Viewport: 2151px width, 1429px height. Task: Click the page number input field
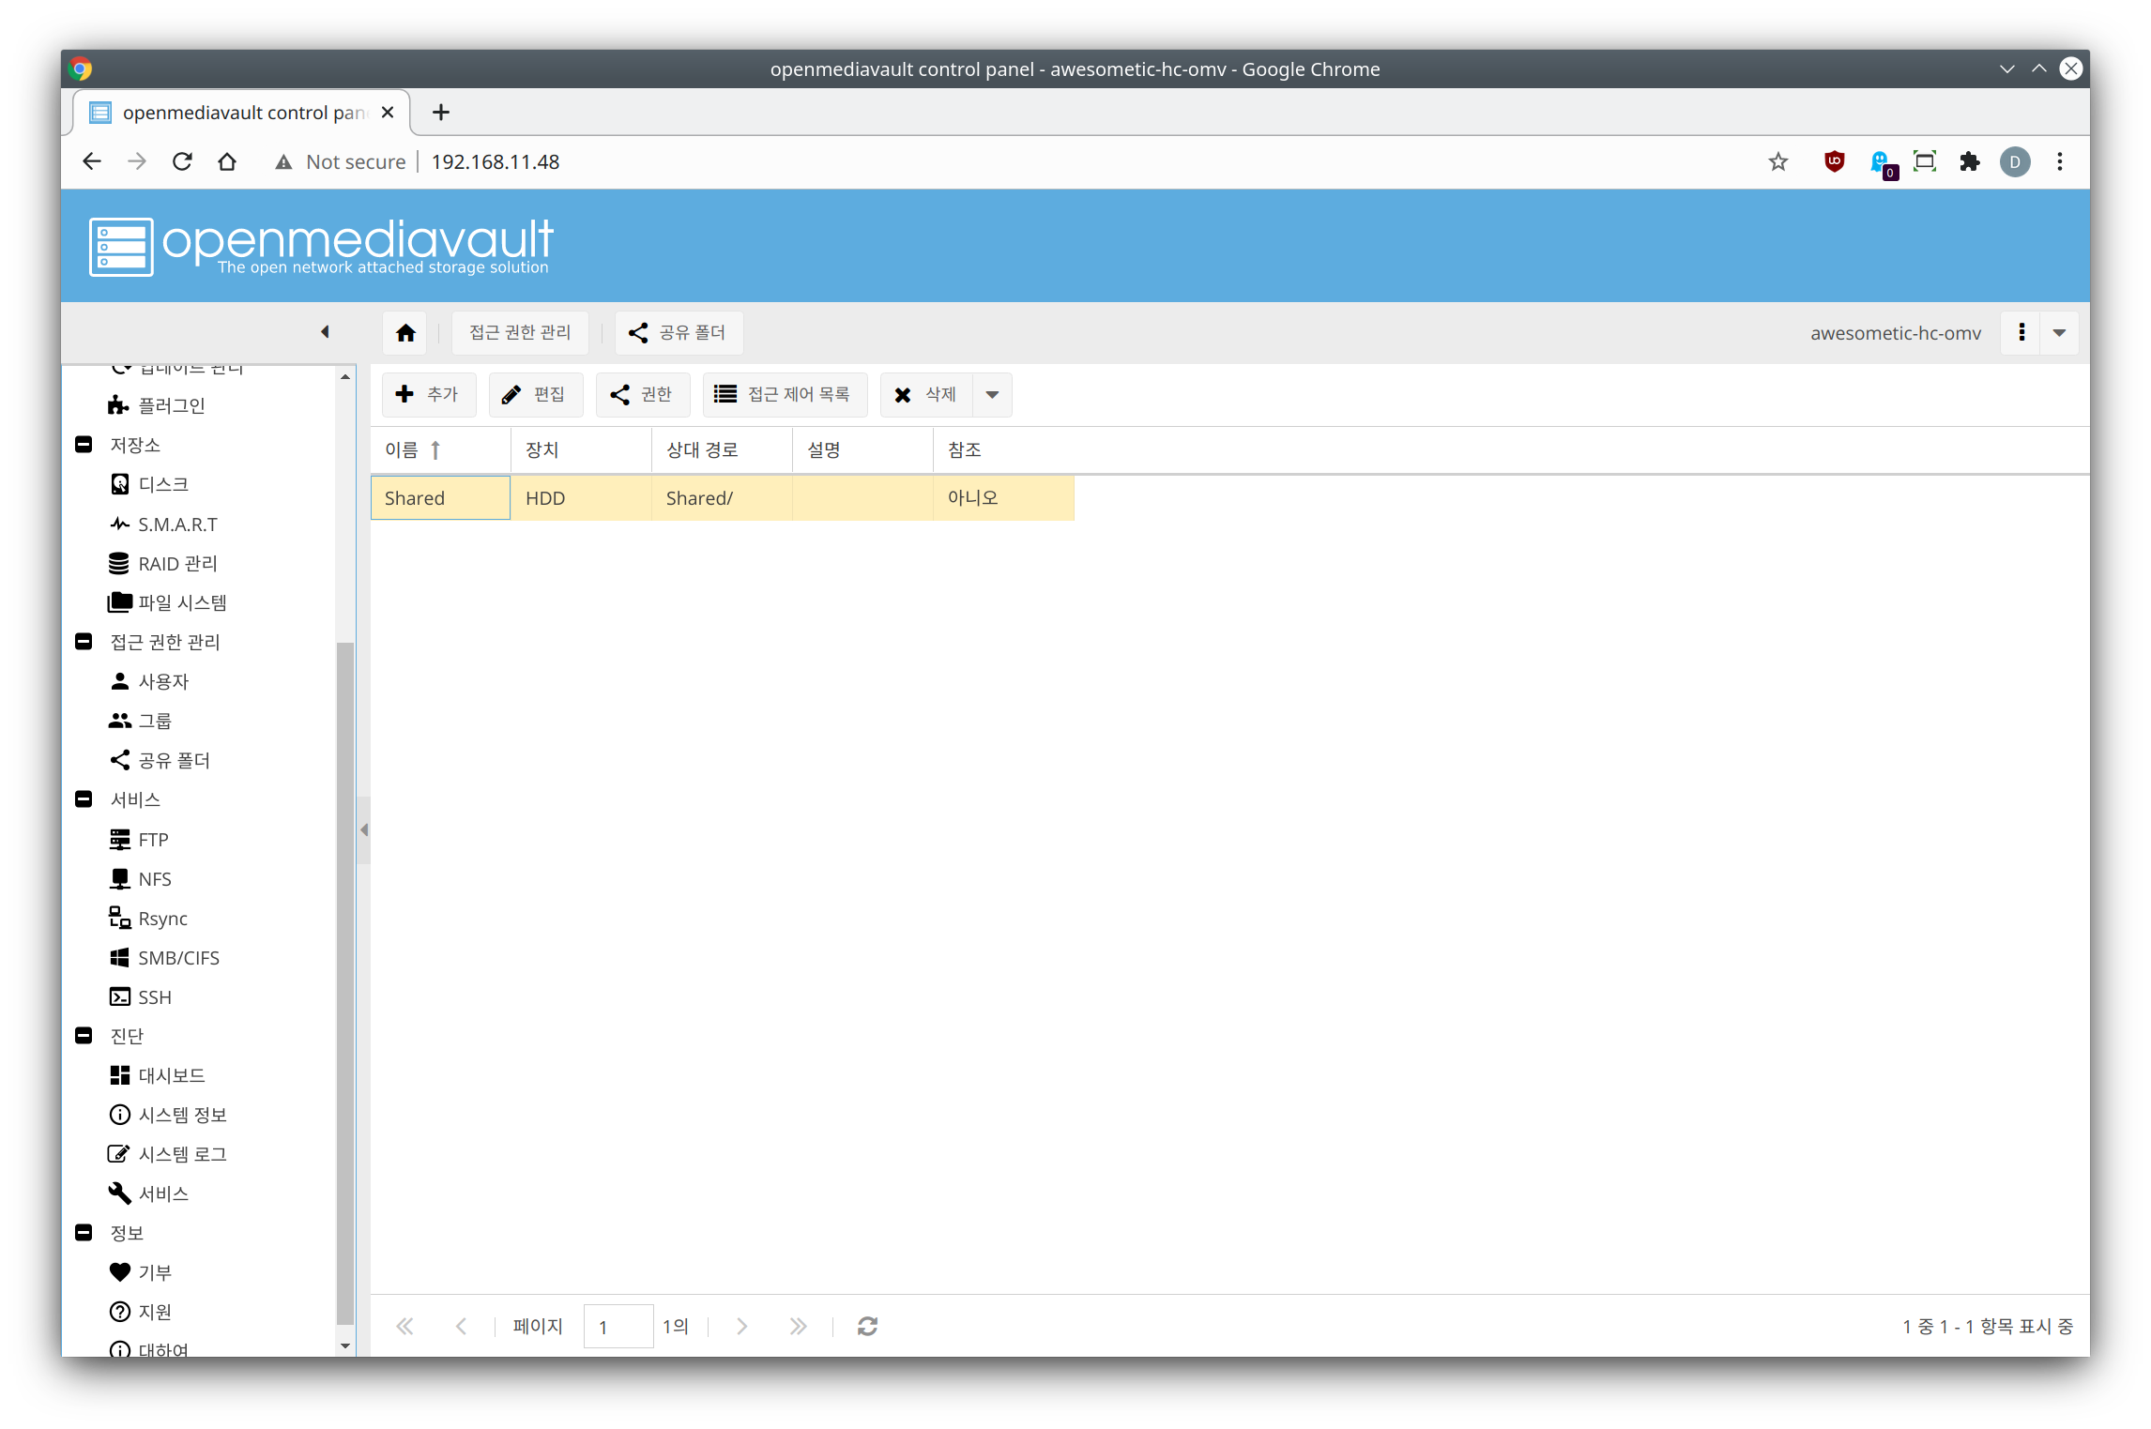click(618, 1327)
